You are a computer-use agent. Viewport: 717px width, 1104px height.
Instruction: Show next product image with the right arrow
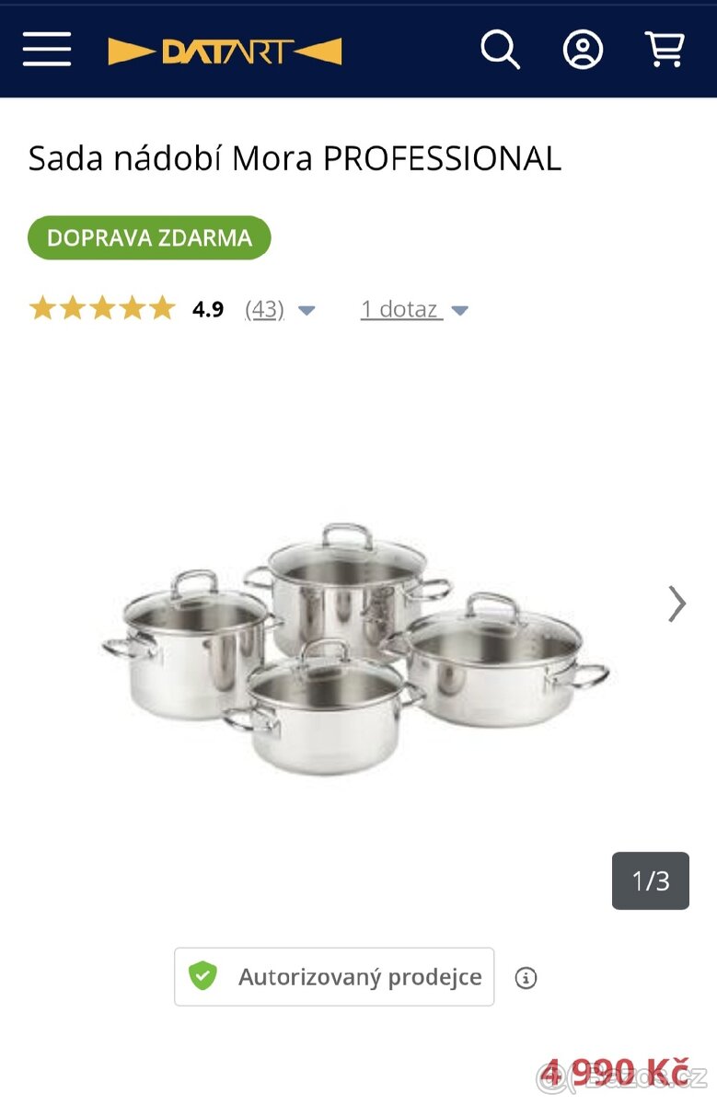[x=677, y=604]
